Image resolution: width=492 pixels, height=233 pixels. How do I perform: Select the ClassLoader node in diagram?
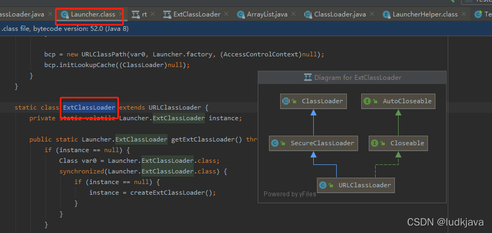[x=313, y=101]
